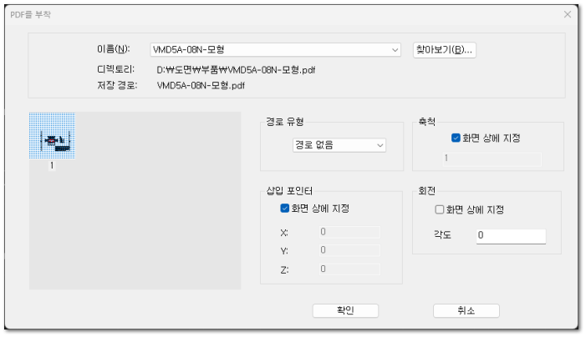Click the Y coordinate input field
The image size is (586, 337).
tap(349, 250)
